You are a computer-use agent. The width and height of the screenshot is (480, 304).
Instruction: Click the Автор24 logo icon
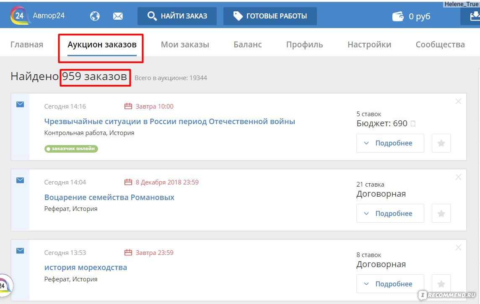[20, 16]
